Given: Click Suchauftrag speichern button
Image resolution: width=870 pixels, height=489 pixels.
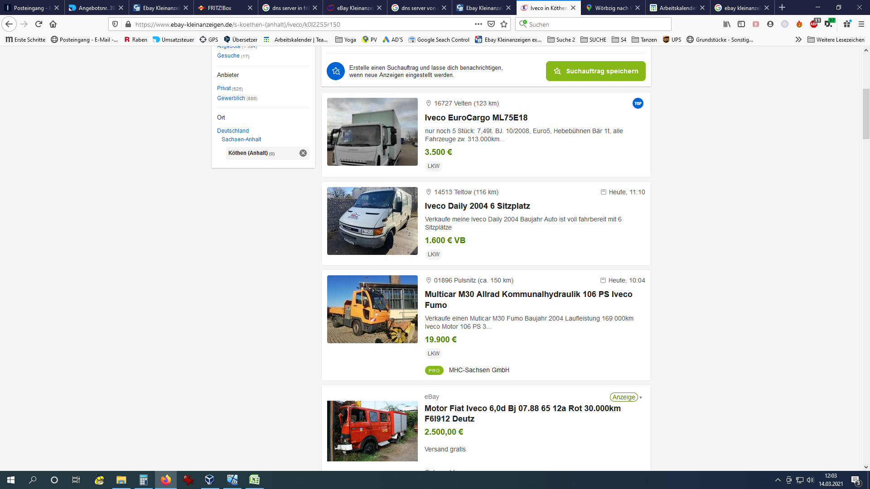Looking at the screenshot, I should 595,71.
